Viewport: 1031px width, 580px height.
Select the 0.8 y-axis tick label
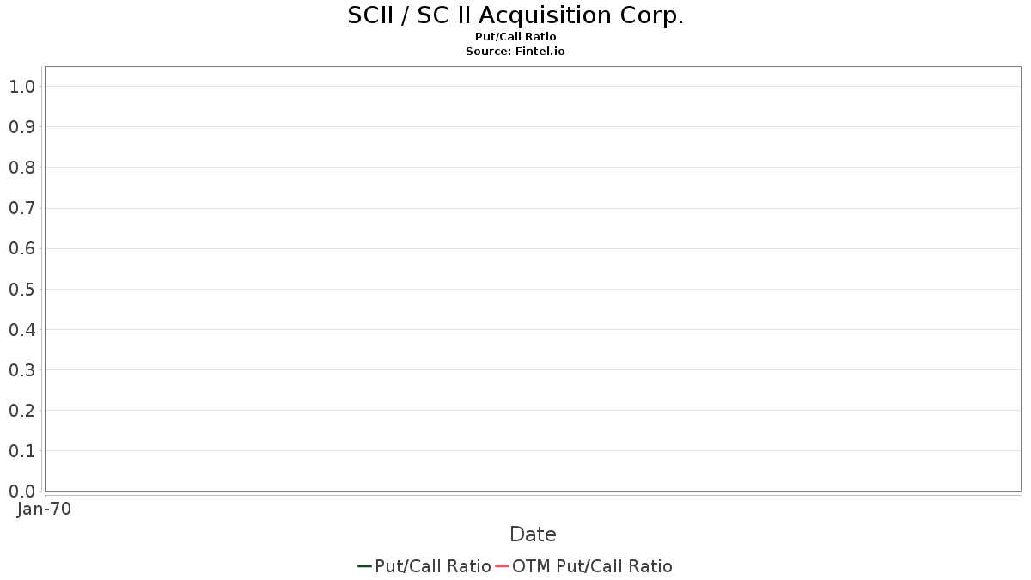click(21, 168)
